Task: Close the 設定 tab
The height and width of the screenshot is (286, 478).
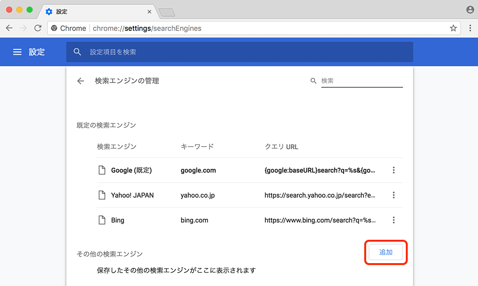Action: tap(149, 12)
